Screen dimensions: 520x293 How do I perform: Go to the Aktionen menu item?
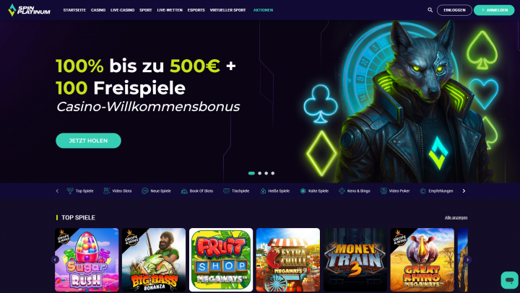[x=263, y=10]
